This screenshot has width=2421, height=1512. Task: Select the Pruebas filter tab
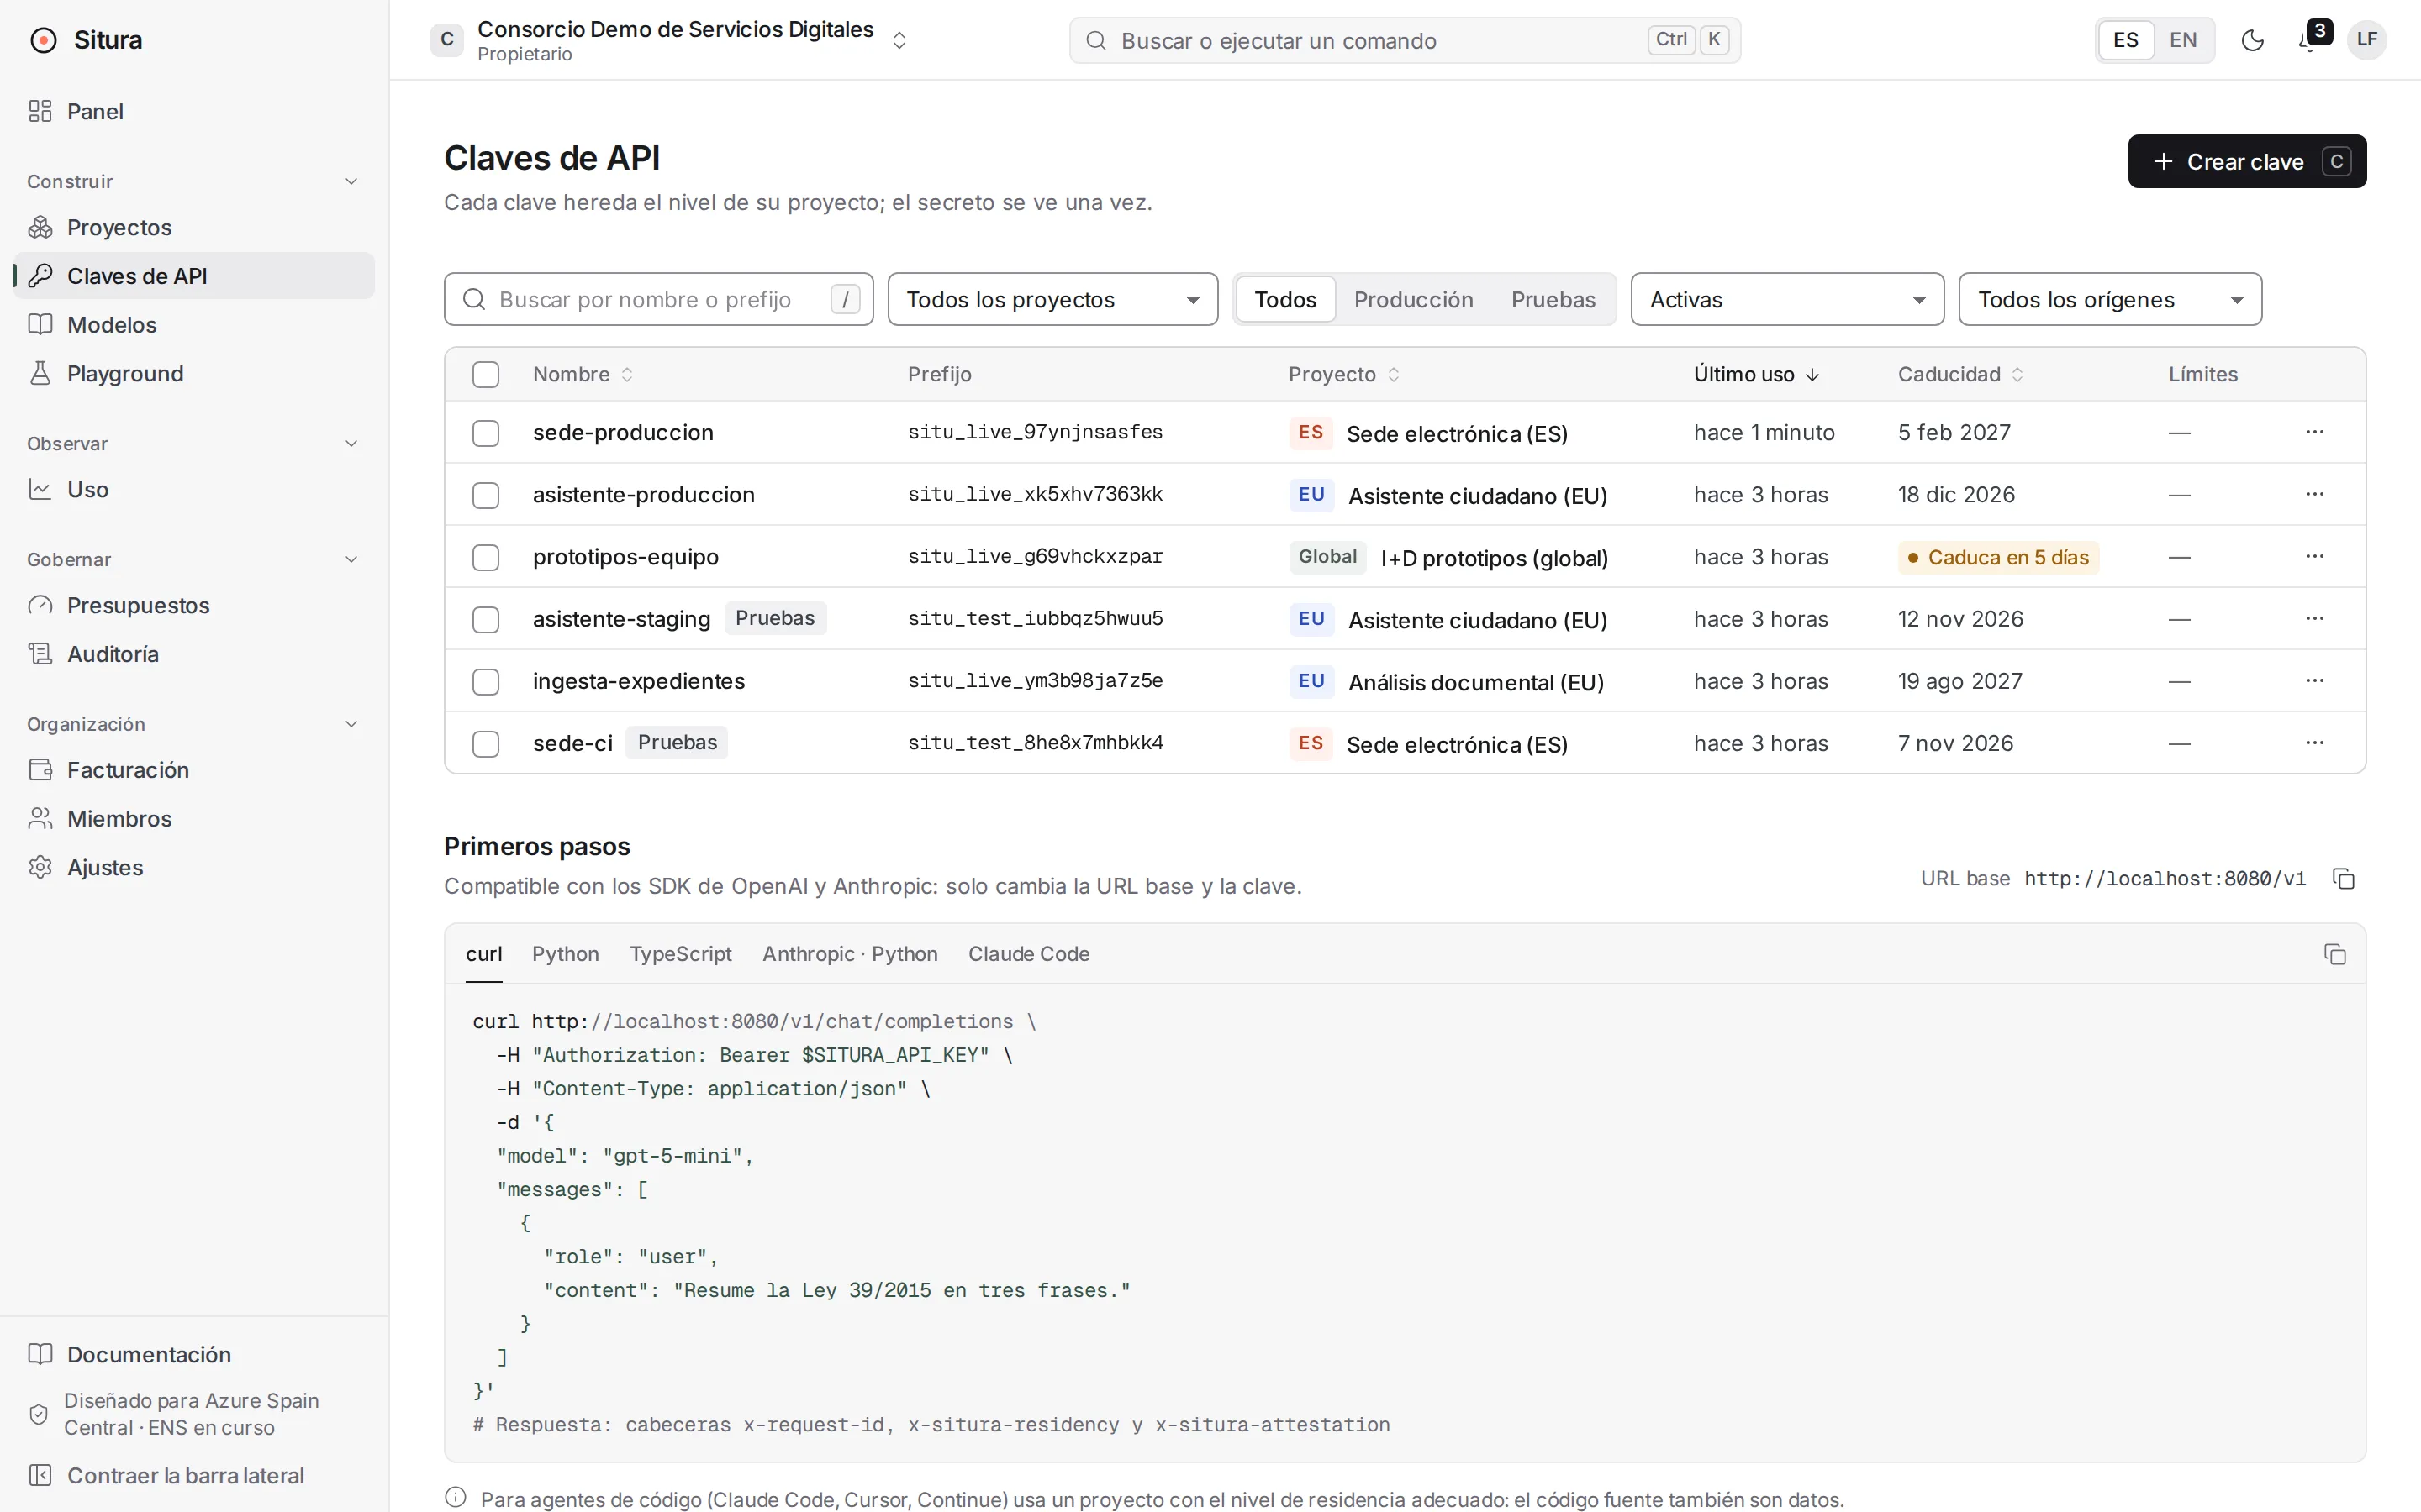coord(1553,299)
